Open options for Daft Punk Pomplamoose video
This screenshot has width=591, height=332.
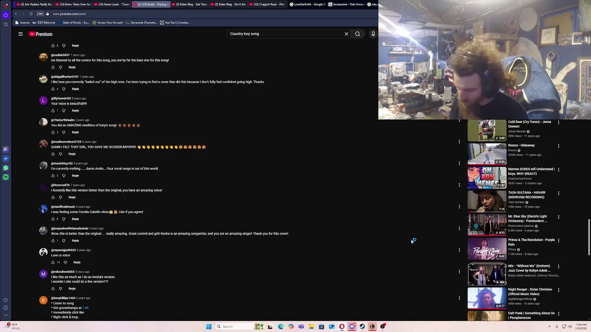pyautogui.click(x=559, y=314)
